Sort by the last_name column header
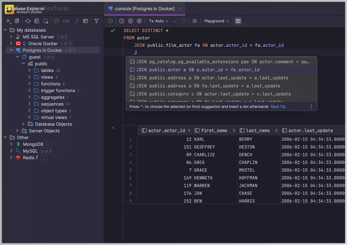This screenshot has height=245, width=347. click(259, 130)
